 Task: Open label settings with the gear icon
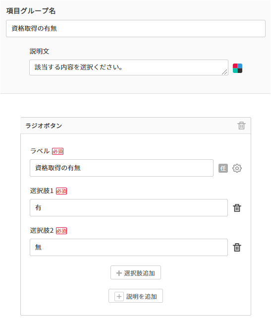click(x=237, y=168)
